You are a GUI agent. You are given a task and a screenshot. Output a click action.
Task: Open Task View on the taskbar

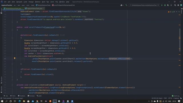(15, 101)
